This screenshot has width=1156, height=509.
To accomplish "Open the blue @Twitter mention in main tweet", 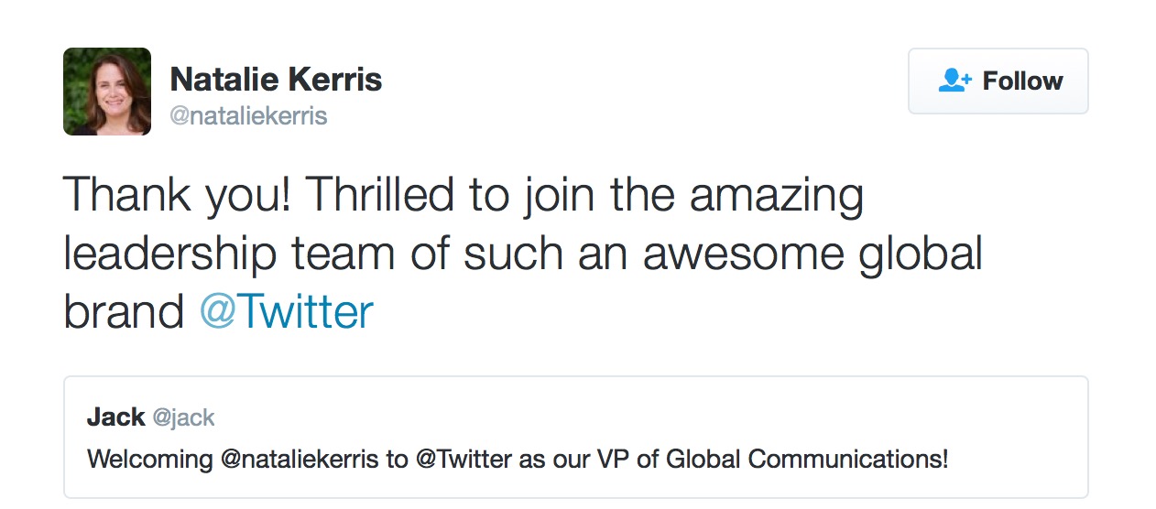I will (286, 312).
